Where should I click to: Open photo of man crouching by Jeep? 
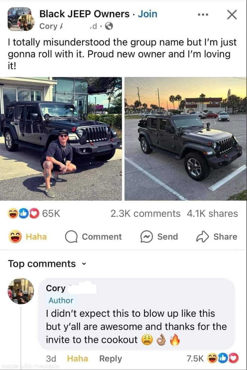point(61,139)
